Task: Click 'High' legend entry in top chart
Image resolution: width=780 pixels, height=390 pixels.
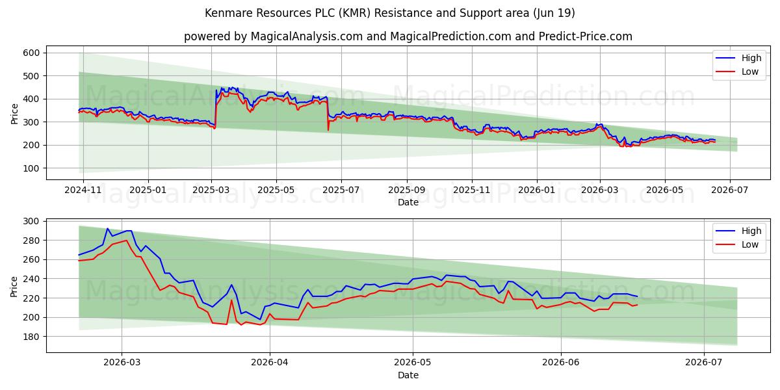Action: 751,58
